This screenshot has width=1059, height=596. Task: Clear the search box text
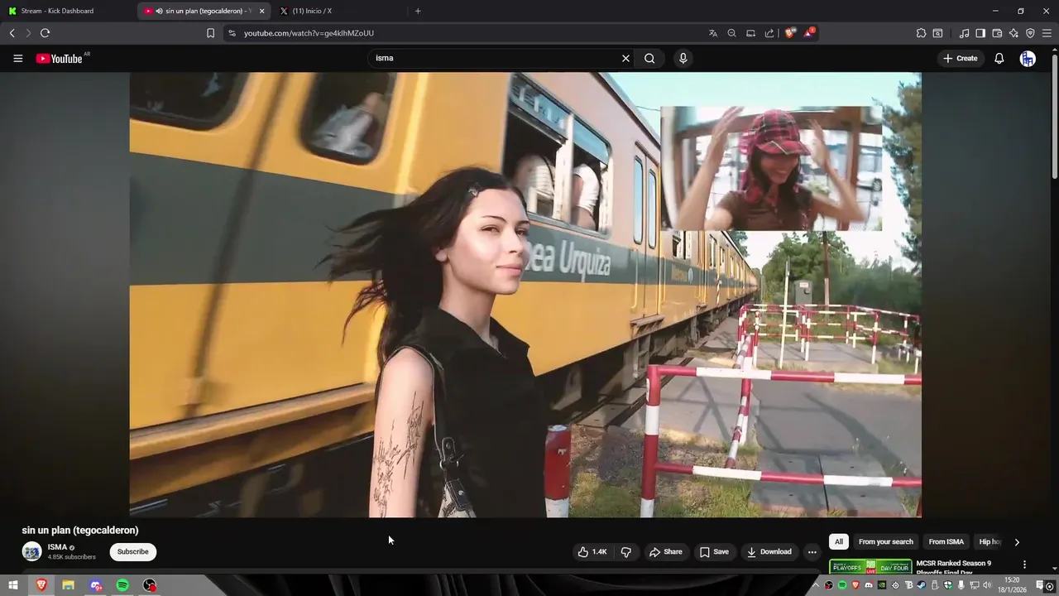pos(625,58)
